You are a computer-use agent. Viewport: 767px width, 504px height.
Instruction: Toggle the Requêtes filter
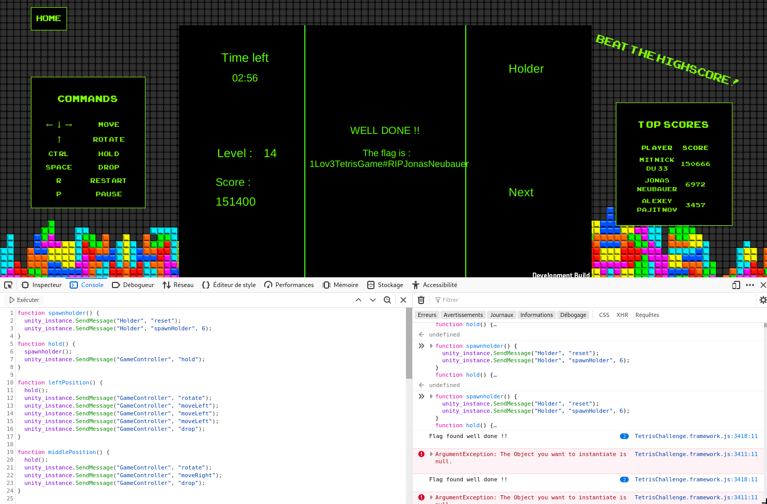click(x=647, y=315)
